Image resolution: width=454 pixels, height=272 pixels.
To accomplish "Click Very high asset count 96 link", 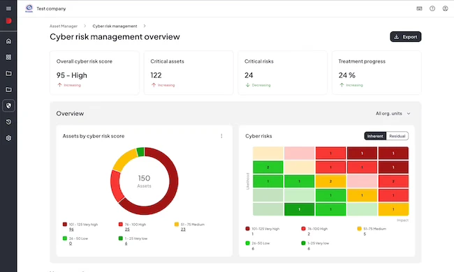I will (x=71, y=229).
